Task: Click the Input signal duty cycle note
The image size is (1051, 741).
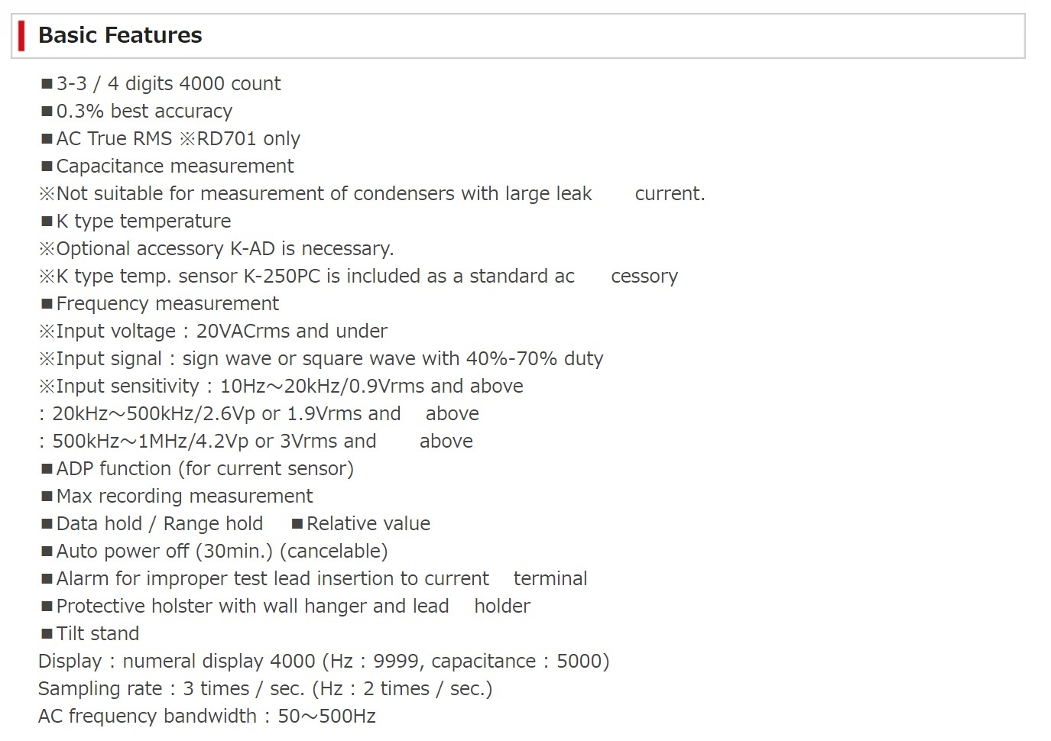Action: tap(321, 358)
